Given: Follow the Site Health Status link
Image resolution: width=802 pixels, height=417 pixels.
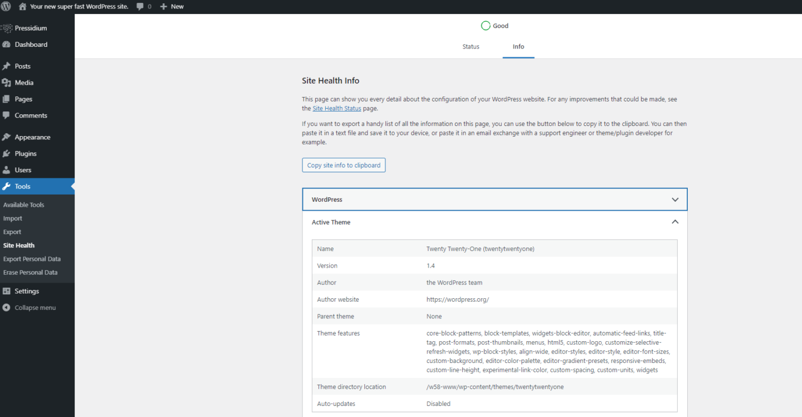Looking at the screenshot, I should click(337, 109).
